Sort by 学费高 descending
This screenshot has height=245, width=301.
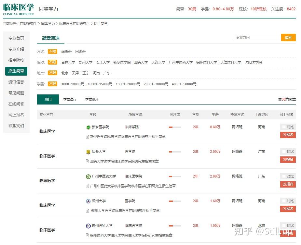pyautogui.click(x=70, y=99)
